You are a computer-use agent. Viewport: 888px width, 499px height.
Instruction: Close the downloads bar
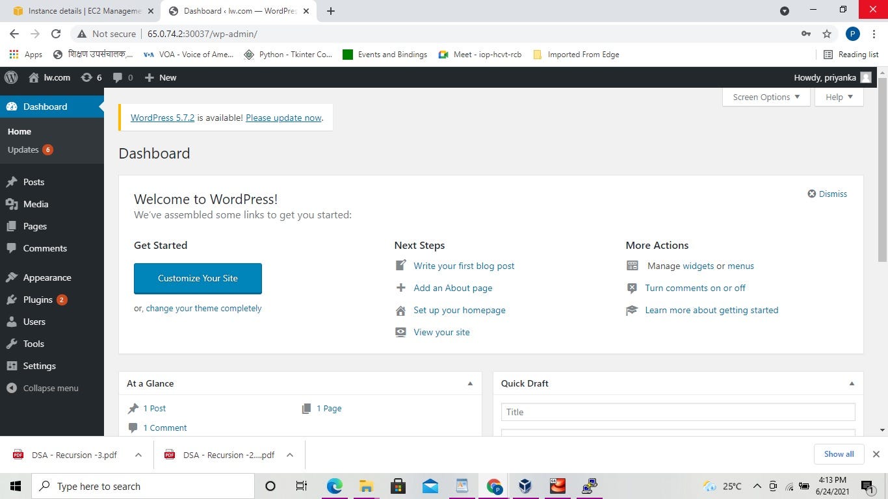[x=876, y=454]
